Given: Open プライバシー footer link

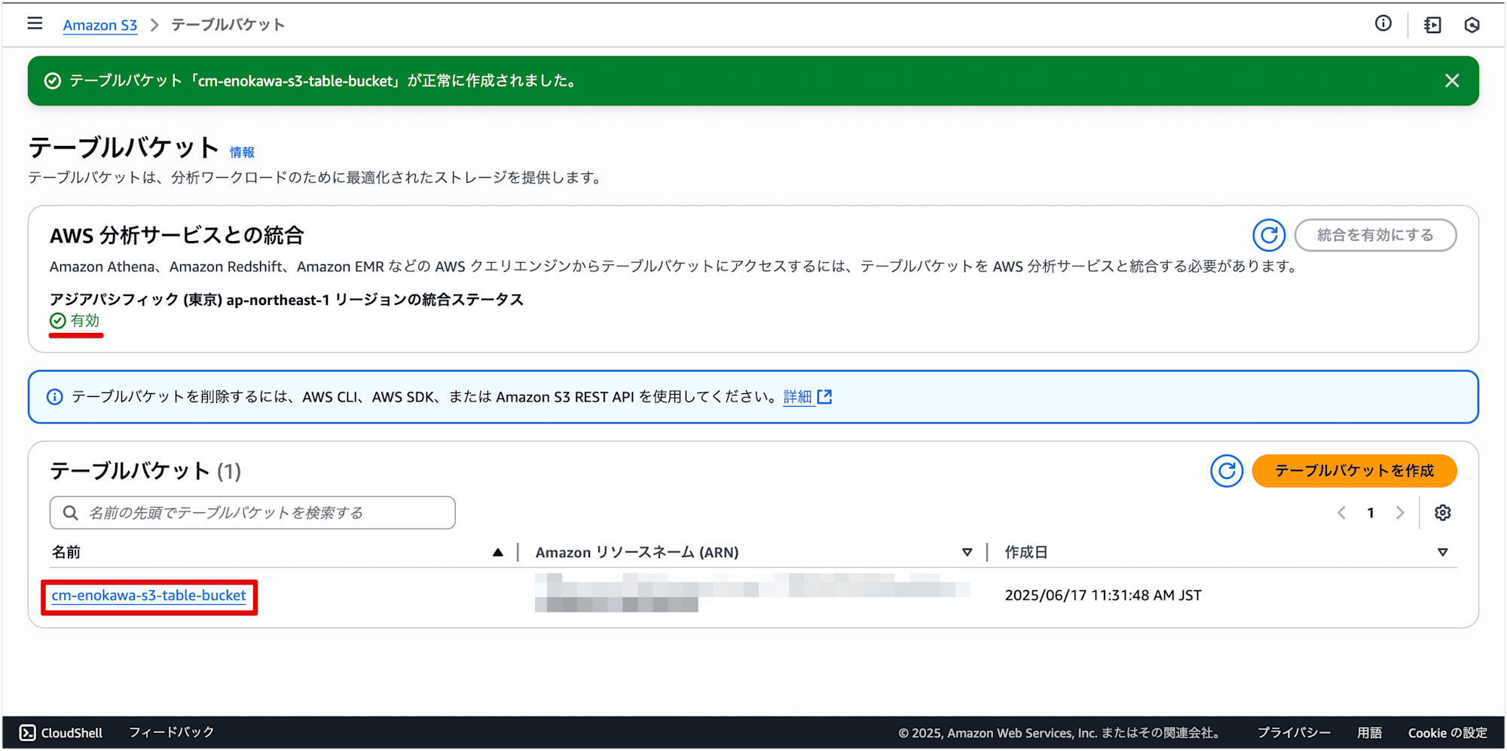Looking at the screenshot, I should click(1294, 733).
